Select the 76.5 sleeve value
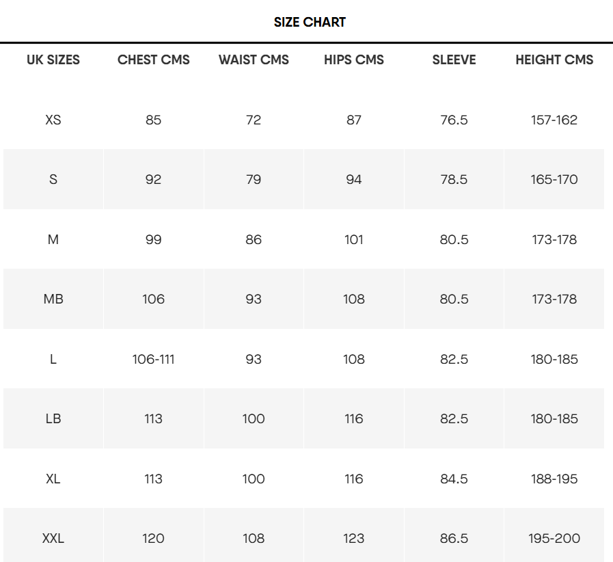Image resolution: width=613 pixels, height=562 pixels. pyautogui.click(x=454, y=120)
